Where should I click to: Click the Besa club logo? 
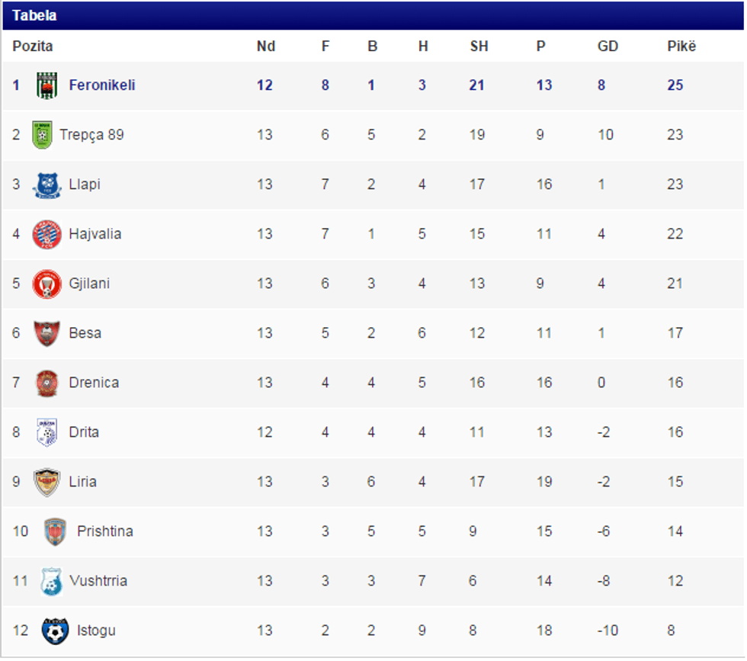[46, 333]
